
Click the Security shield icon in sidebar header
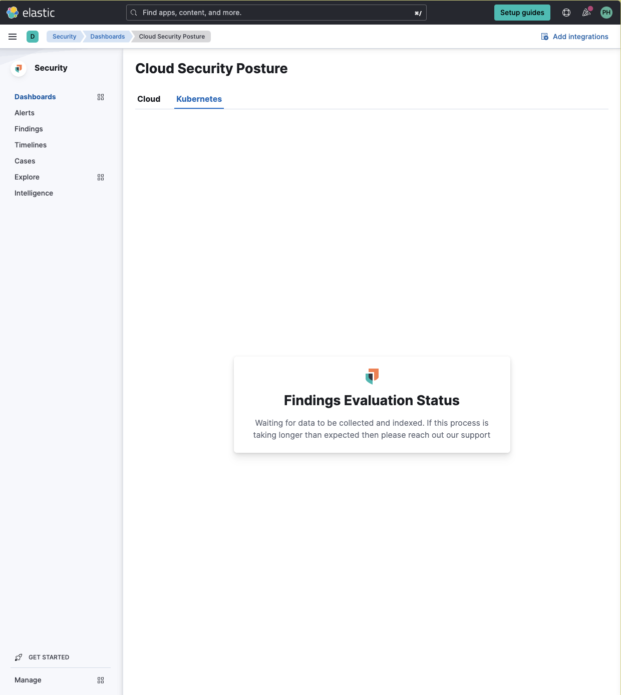tap(19, 68)
